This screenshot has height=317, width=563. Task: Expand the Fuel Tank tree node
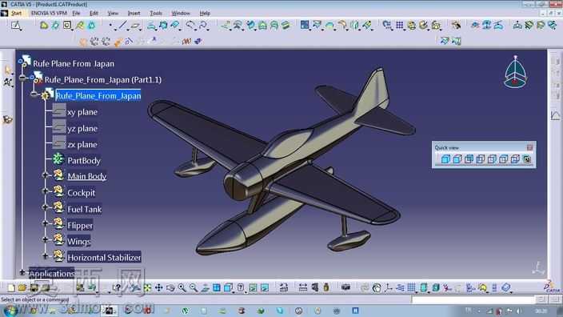tap(45, 207)
